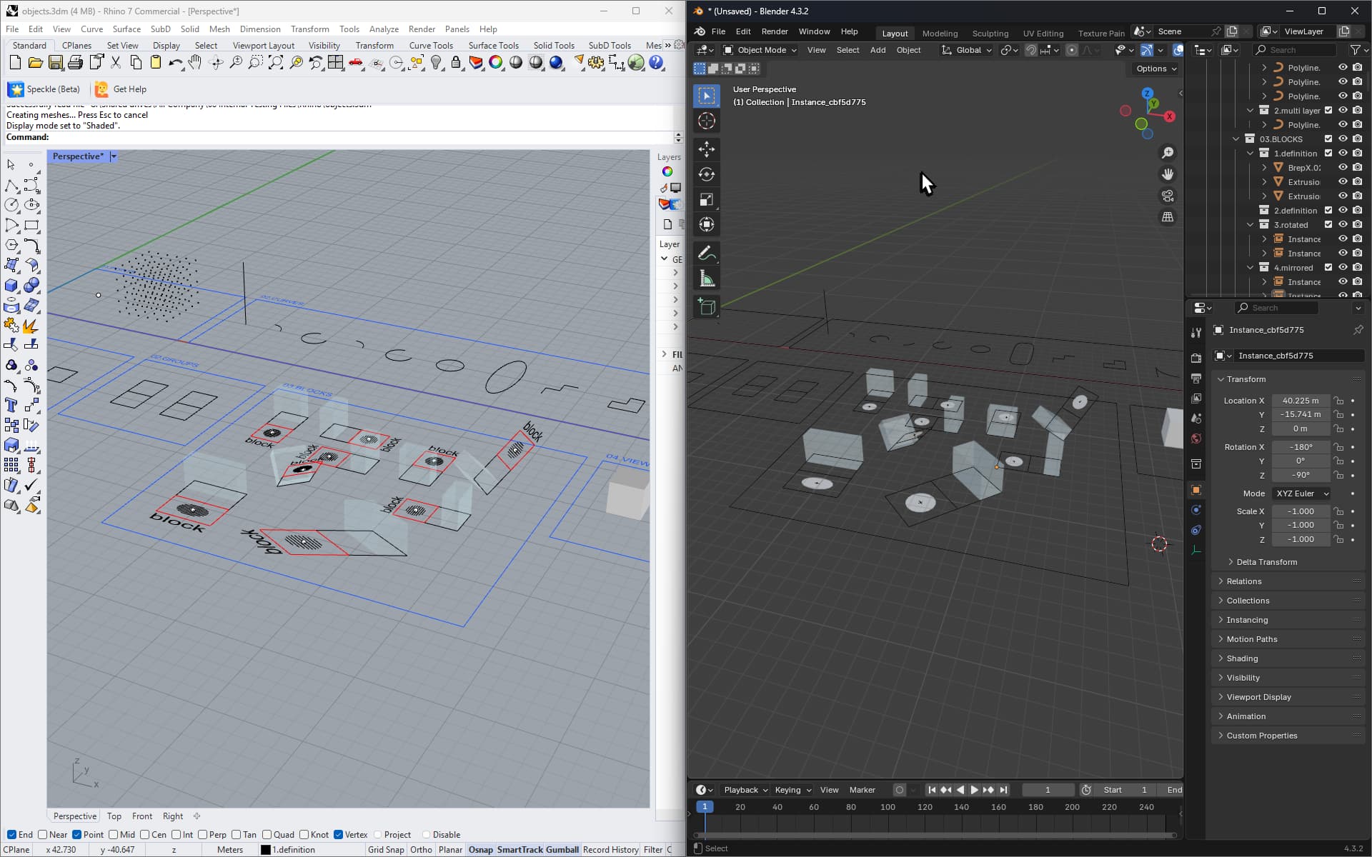Image resolution: width=1372 pixels, height=857 pixels.
Task: Select Blender's Measure tool
Action: click(707, 278)
